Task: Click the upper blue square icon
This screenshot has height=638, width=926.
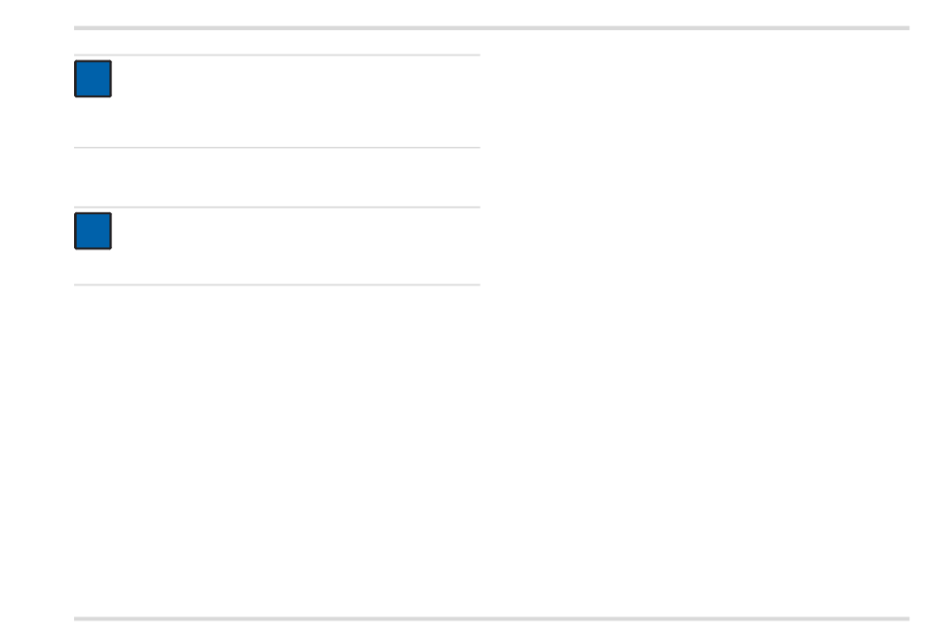Action: tap(93, 79)
